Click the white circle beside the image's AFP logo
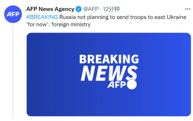 132,85
